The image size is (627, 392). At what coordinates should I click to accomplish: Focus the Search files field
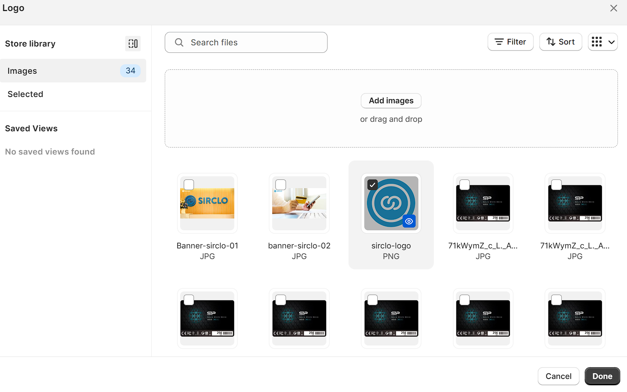(246, 42)
